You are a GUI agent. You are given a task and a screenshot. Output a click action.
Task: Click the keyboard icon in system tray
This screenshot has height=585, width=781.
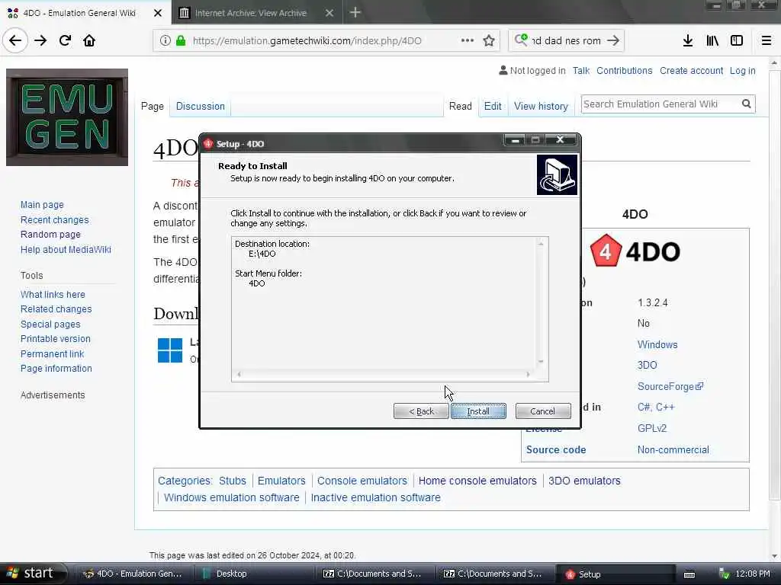tap(689, 574)
